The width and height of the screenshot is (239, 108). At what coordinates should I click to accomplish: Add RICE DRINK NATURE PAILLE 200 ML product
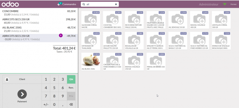coord(134,20)
